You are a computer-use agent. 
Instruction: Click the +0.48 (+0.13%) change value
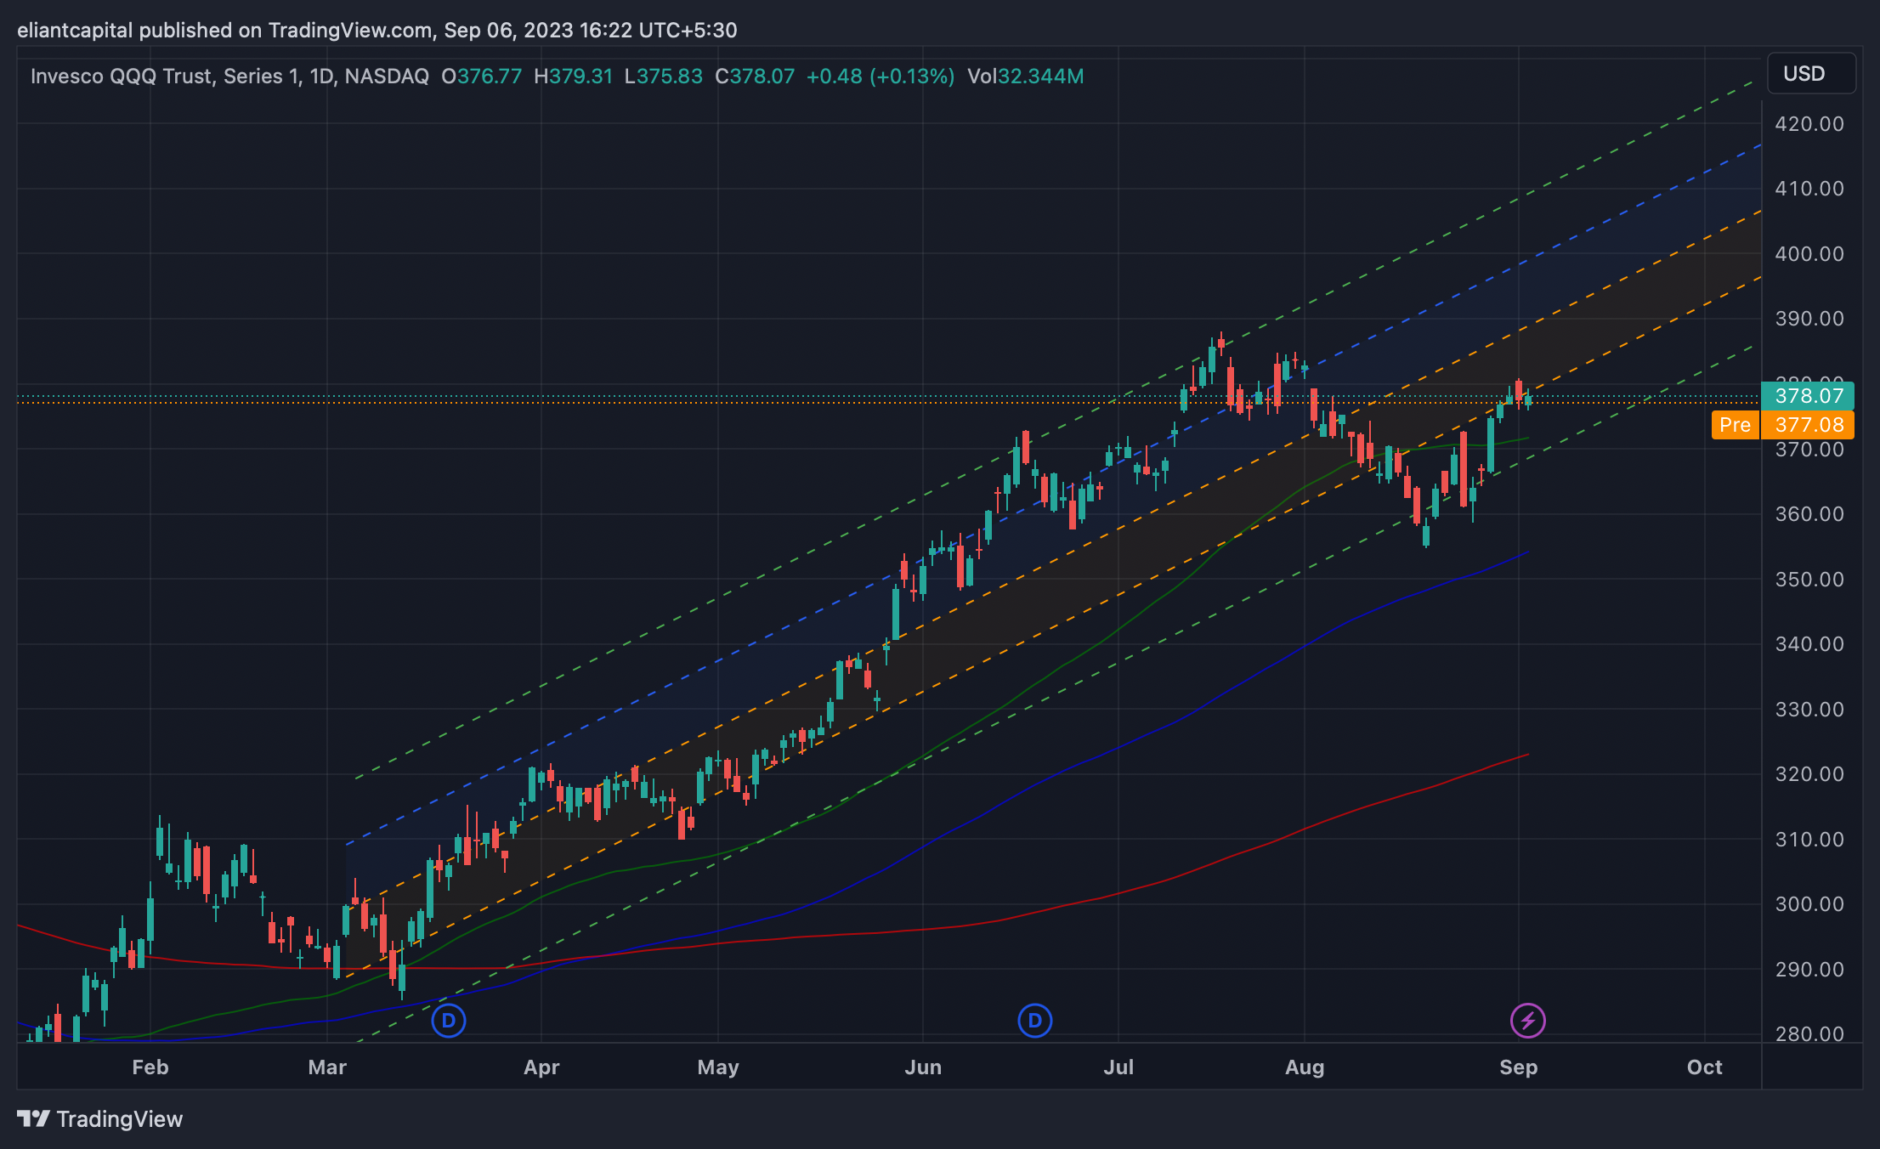click(880, 76)
